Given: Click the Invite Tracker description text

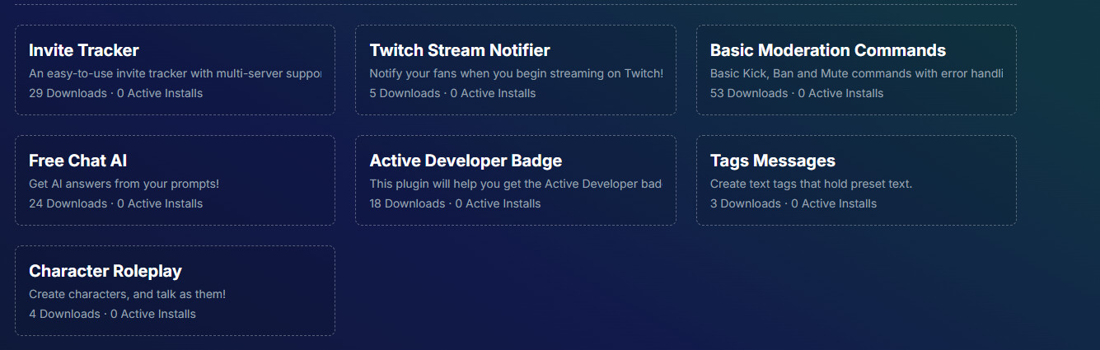Looking at the screenshot, I should pos(175,73).
